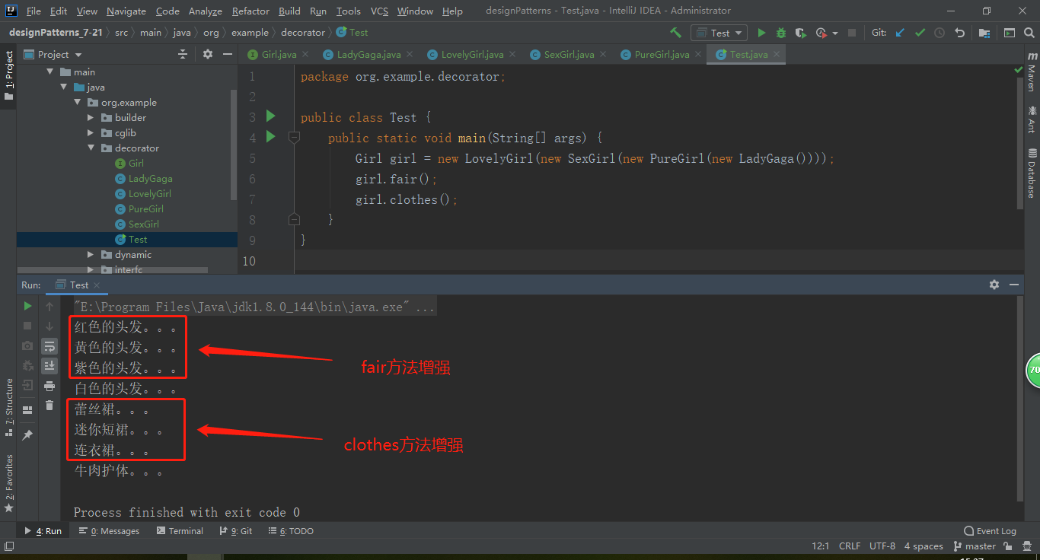The image size is (1040, 560).
Task: Click UTF-8 encoding in status bar
Action: click(x=882, y=546)
